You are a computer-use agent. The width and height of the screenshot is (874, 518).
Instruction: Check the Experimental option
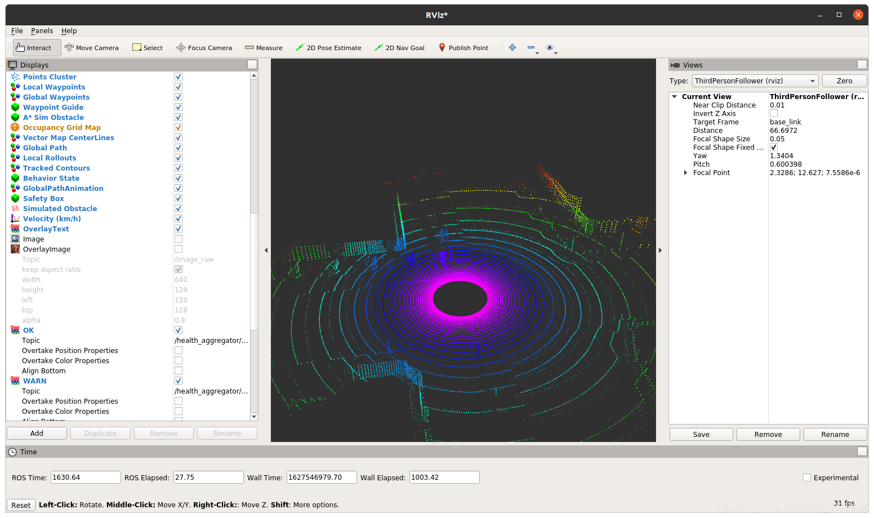tap(806, 477)
